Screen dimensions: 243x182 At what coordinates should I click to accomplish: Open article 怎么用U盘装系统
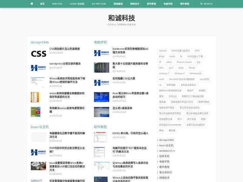tap(122, 108)
